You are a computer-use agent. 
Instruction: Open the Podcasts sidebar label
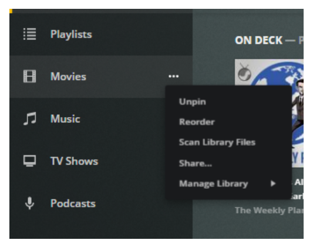coord(73,204)
